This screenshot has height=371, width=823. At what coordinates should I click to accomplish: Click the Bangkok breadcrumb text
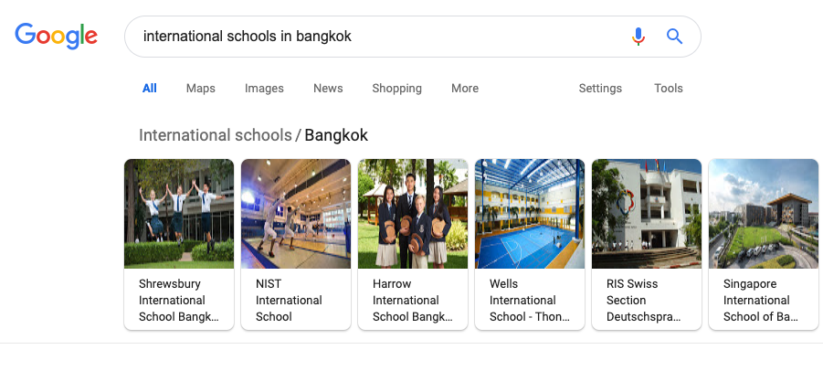(x=336, y=135)
